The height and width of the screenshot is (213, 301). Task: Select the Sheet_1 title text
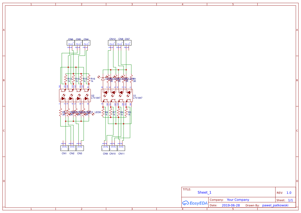coord(204,192)
